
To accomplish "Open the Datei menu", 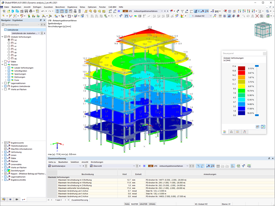I will pos(7,7).
